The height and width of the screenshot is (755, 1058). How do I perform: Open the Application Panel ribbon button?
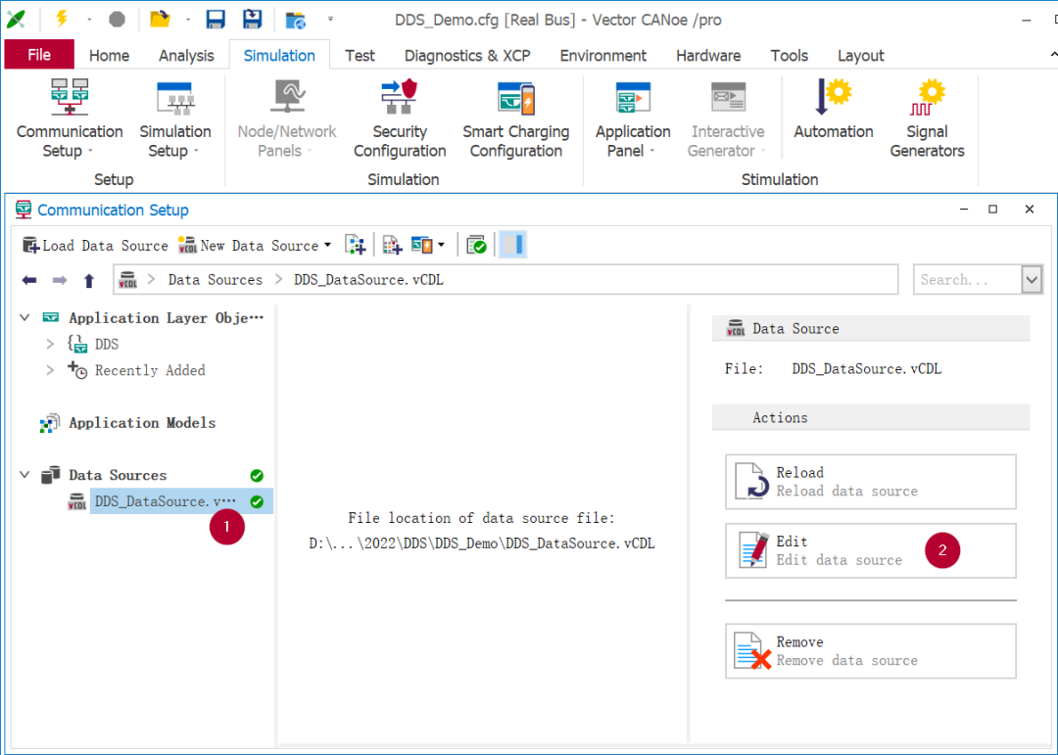pyautogui.click(x=633, y=118)
